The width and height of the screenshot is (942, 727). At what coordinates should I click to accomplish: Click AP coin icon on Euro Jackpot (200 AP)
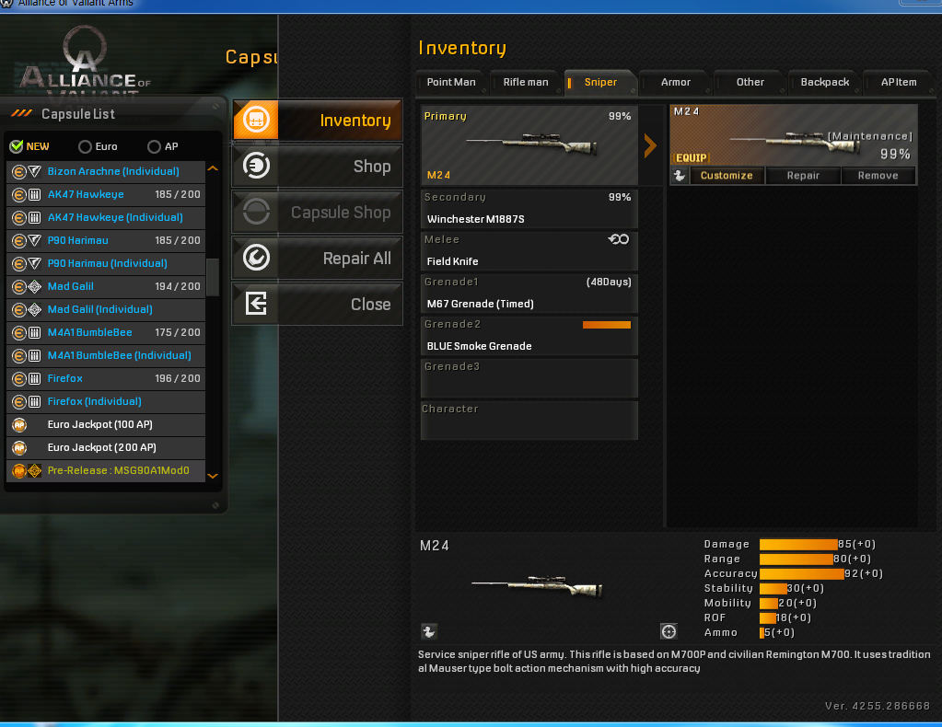(19, 448)
